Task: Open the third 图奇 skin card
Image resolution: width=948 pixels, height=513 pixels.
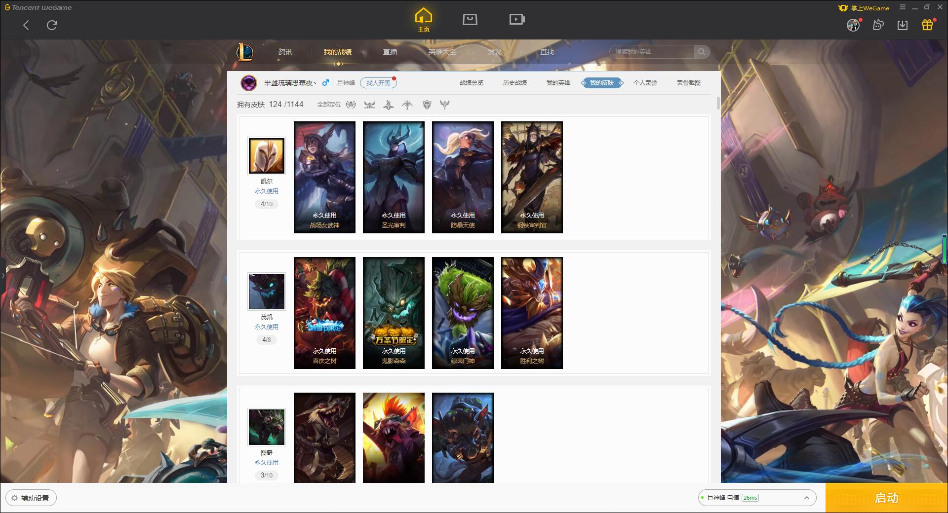Action: [463, 438]
